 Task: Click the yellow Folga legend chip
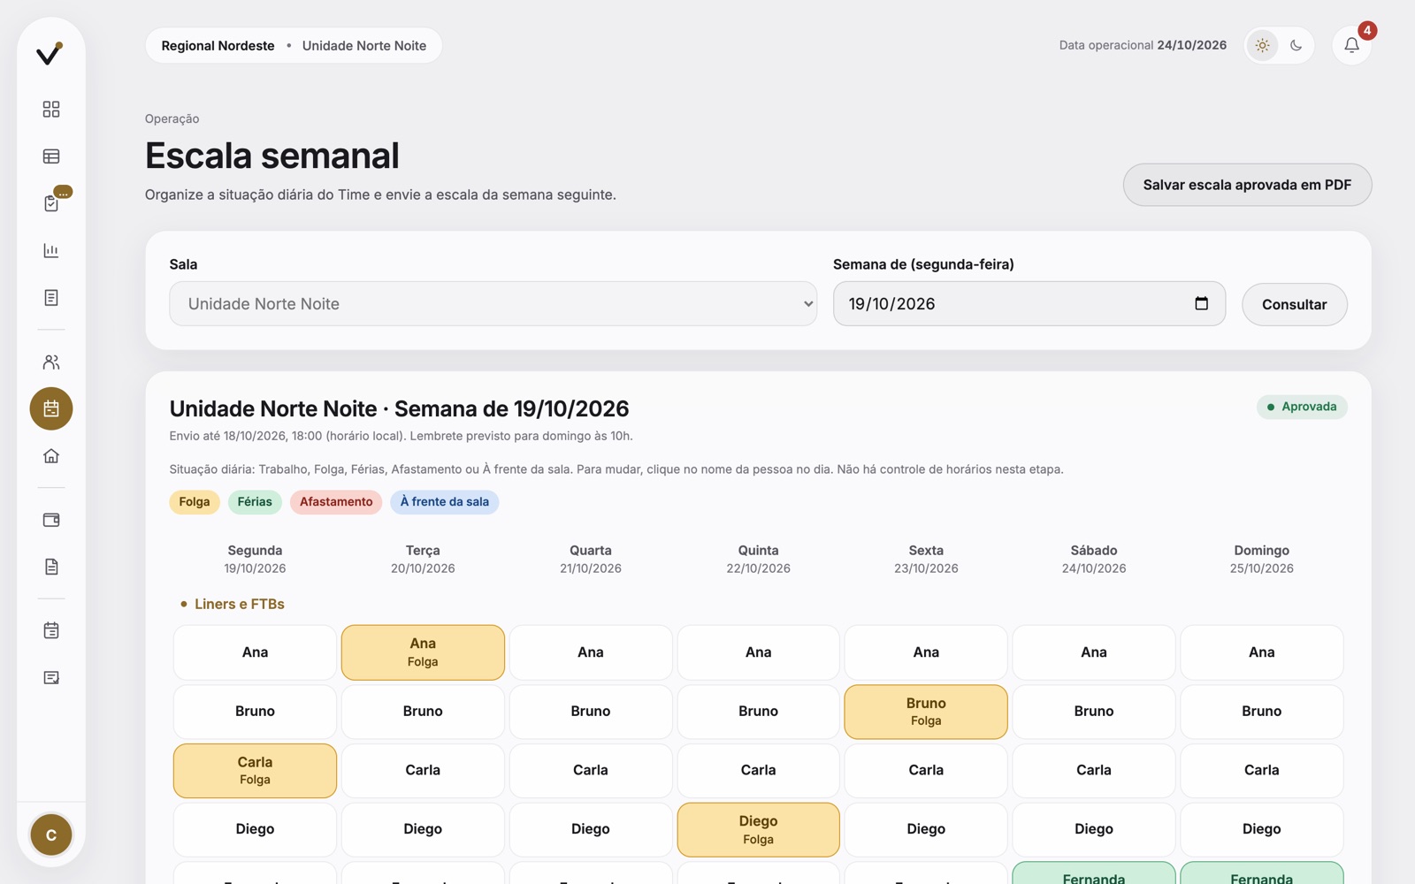point(195,502)
